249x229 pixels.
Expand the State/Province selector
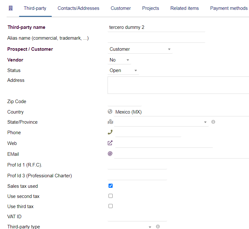click(161, 122)
